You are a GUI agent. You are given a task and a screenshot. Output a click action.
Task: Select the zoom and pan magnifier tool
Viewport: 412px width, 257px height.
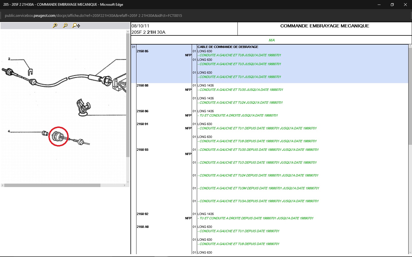76,25
